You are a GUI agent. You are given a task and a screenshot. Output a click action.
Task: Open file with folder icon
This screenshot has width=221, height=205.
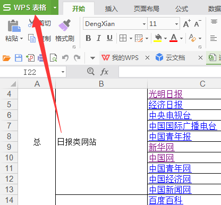[x=6, y=58]
